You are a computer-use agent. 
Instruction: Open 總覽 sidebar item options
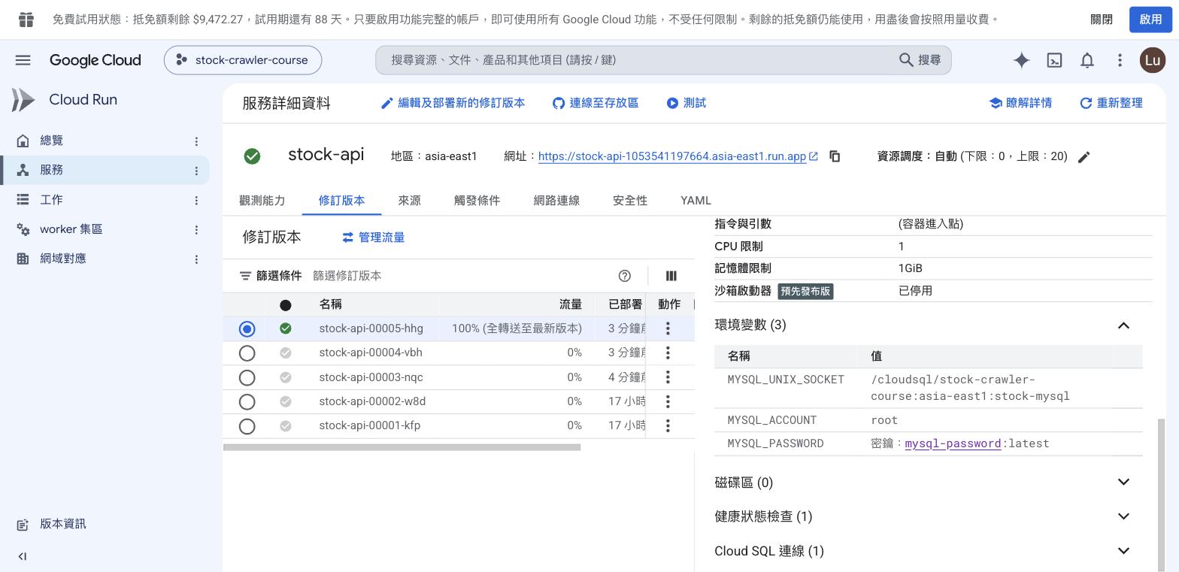tap(196, 141)
